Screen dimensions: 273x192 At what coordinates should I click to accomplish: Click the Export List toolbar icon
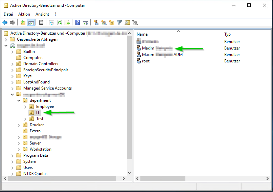(x=67, y=22)
